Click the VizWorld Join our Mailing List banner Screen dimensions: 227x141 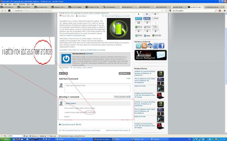tap(151, 55)
